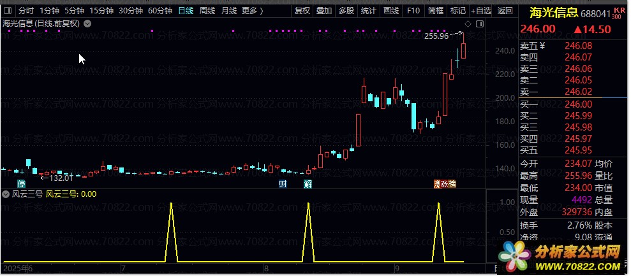Click the 简框 toolbar button
Viewport: 631px width, 277px height.
coord(435,11)
